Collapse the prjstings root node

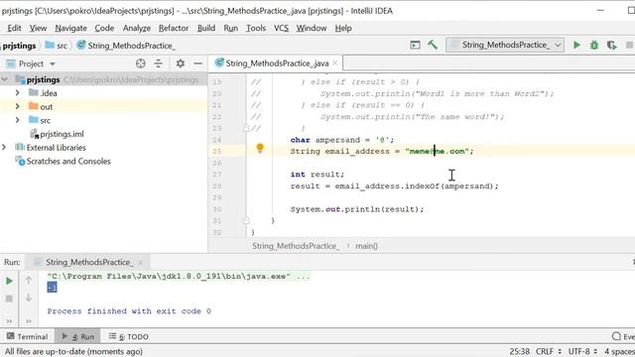tap(5, 79)
